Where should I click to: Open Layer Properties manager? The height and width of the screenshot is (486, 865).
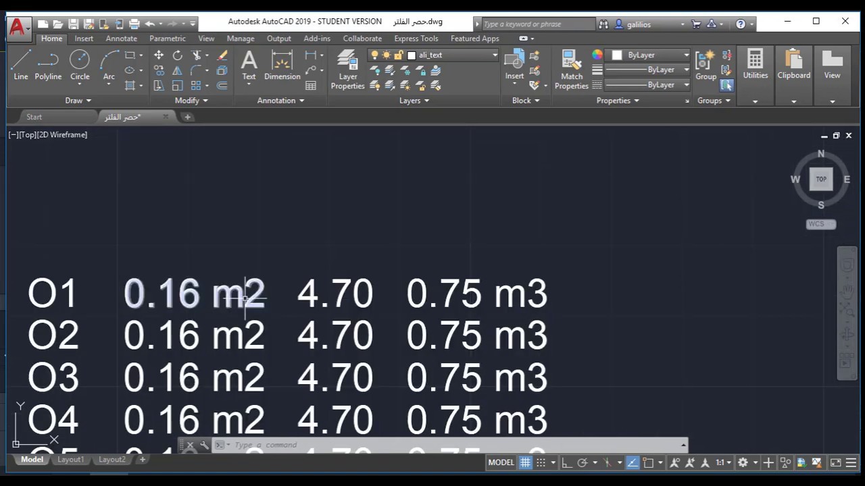click(x=347, y=70)
